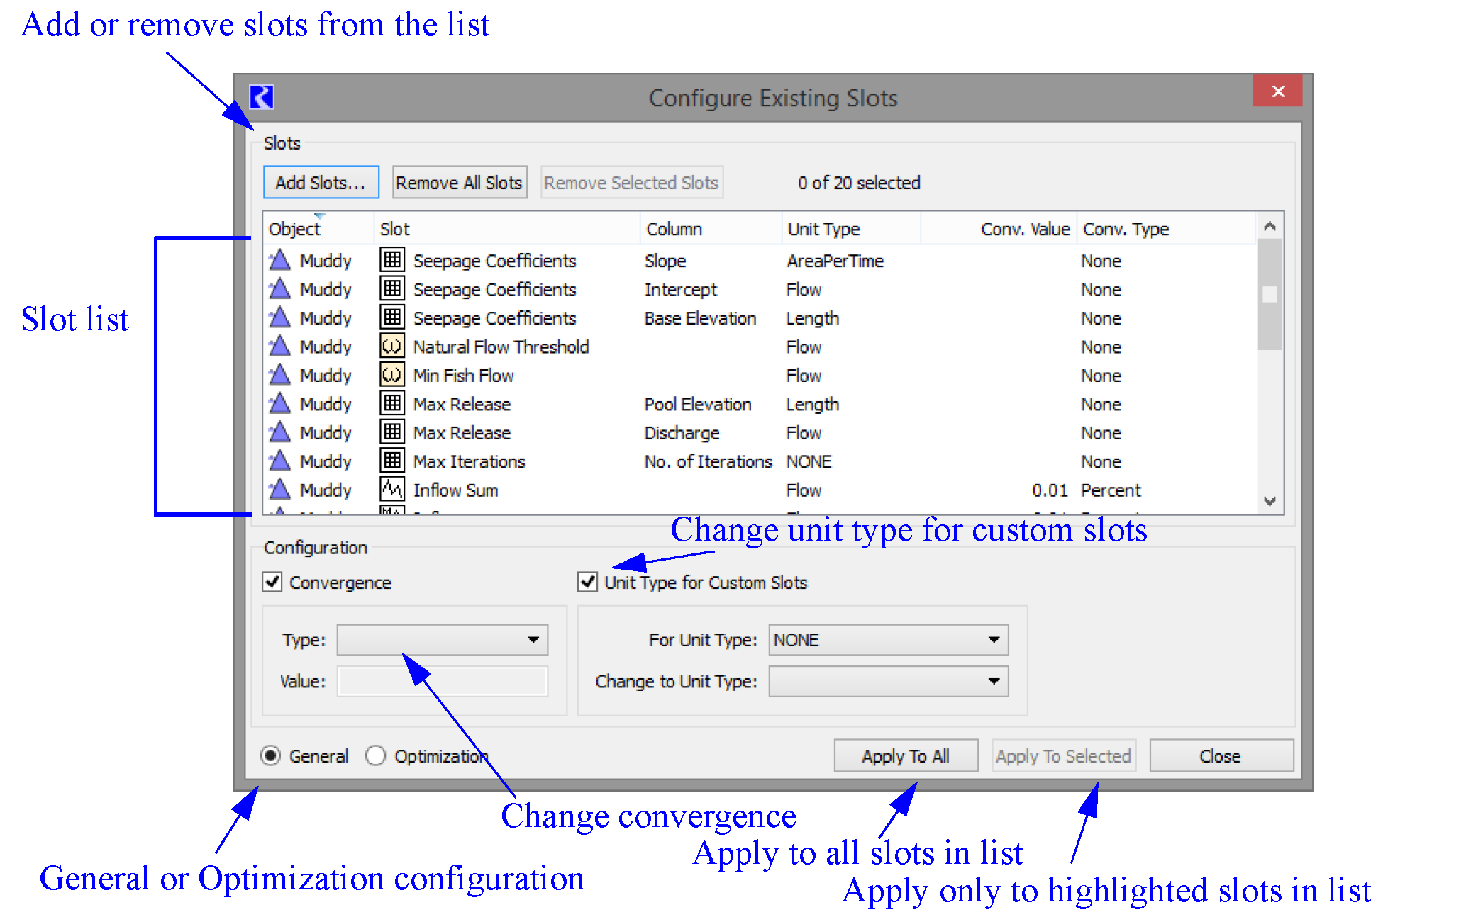Click the Muddy reservoir icon in Intercept row
This screenshot has width=1483, height=917.
click(x=280, y=288)
